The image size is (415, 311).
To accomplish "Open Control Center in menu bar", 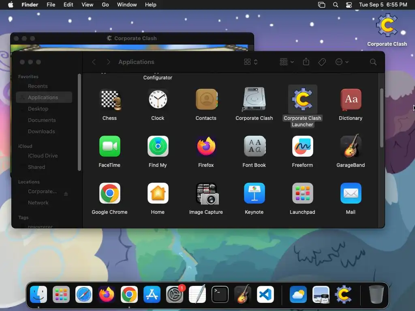I will pyautogui.click(x=349, y=5).
